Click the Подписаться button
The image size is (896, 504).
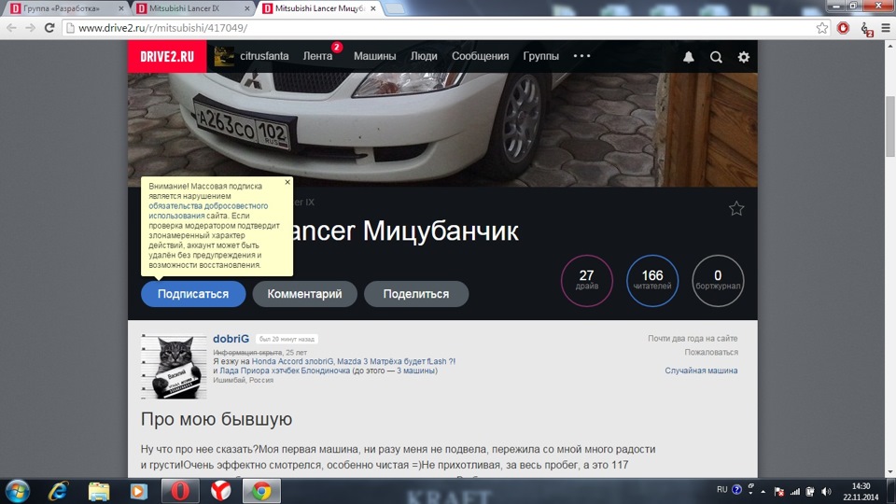(x=193, y=294)
